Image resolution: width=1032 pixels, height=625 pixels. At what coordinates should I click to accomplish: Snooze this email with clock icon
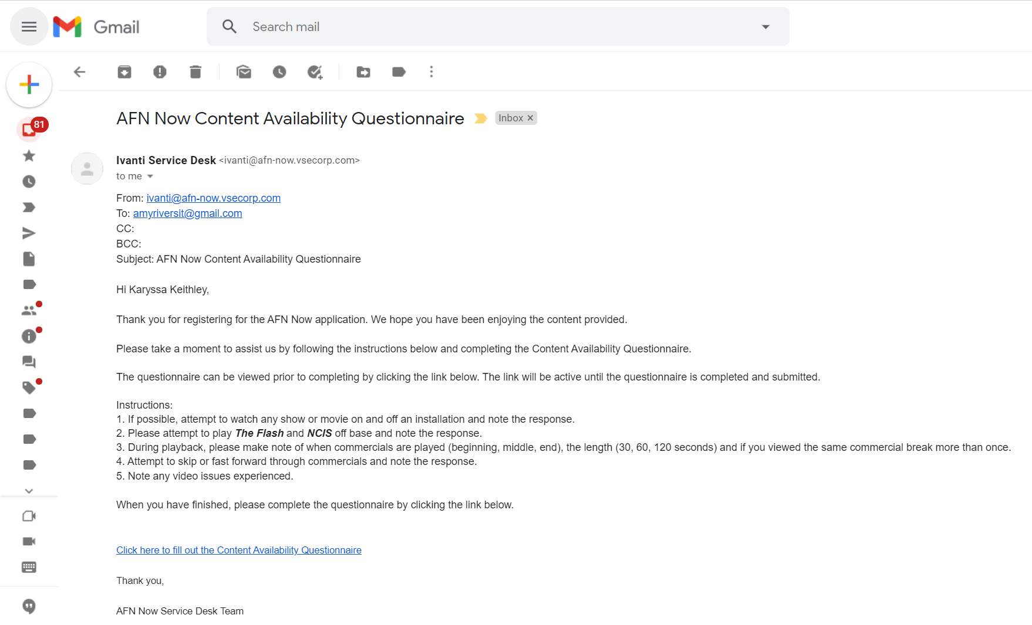click(279, 72)
